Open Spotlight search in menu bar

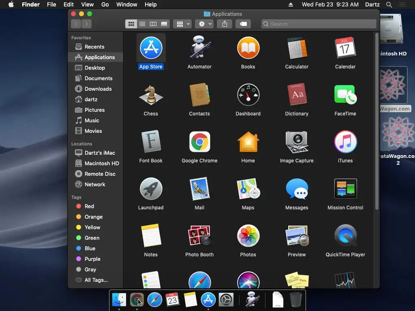(389, 4)
